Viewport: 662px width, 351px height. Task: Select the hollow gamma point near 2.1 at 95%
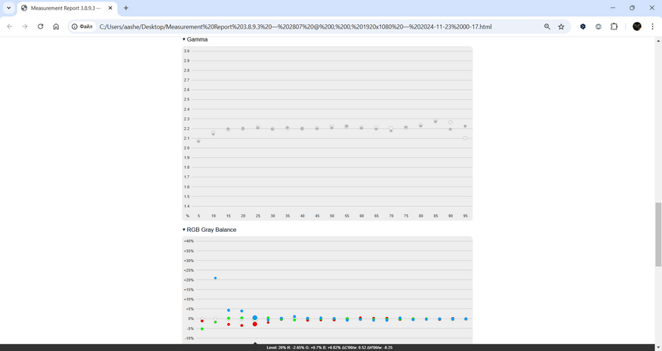click(x=465, y=138)
